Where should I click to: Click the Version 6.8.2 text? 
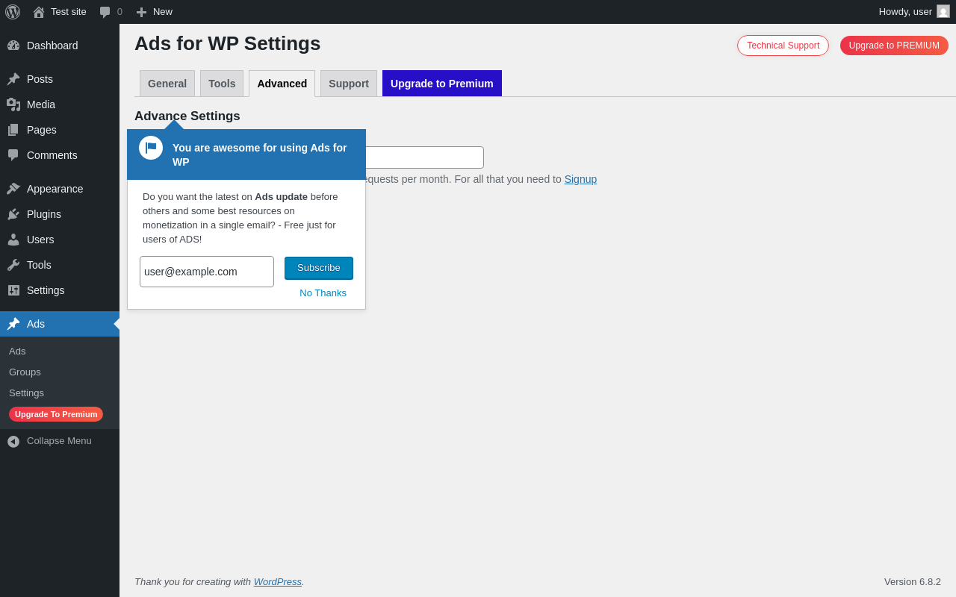(913, 581)
